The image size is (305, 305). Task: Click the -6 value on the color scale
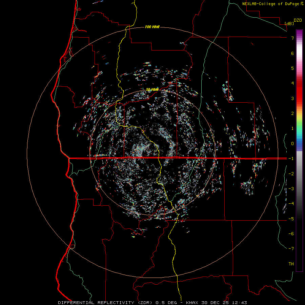[x=291, y=234]
